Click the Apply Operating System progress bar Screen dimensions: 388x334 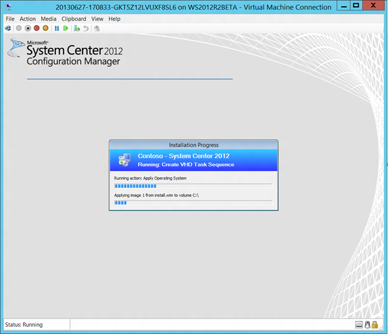[x=193, y=186]
